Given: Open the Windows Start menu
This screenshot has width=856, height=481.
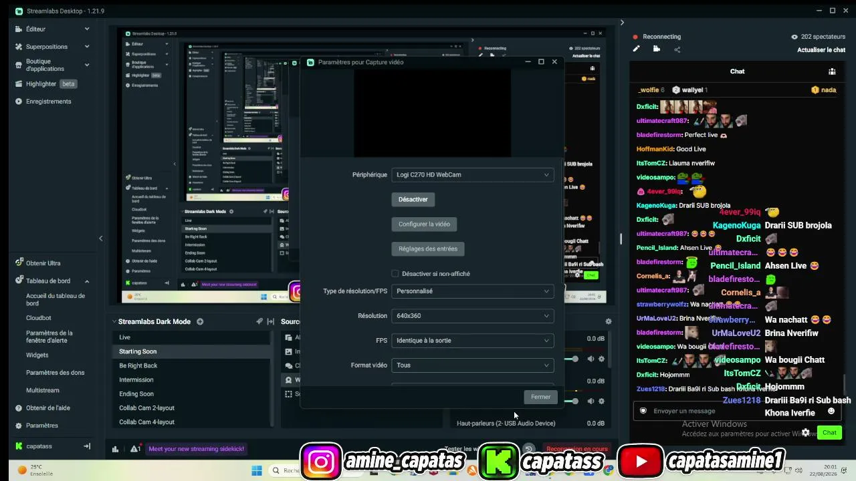Looking at the screenshot, I should pyautogui.click(x=257, y=470).
